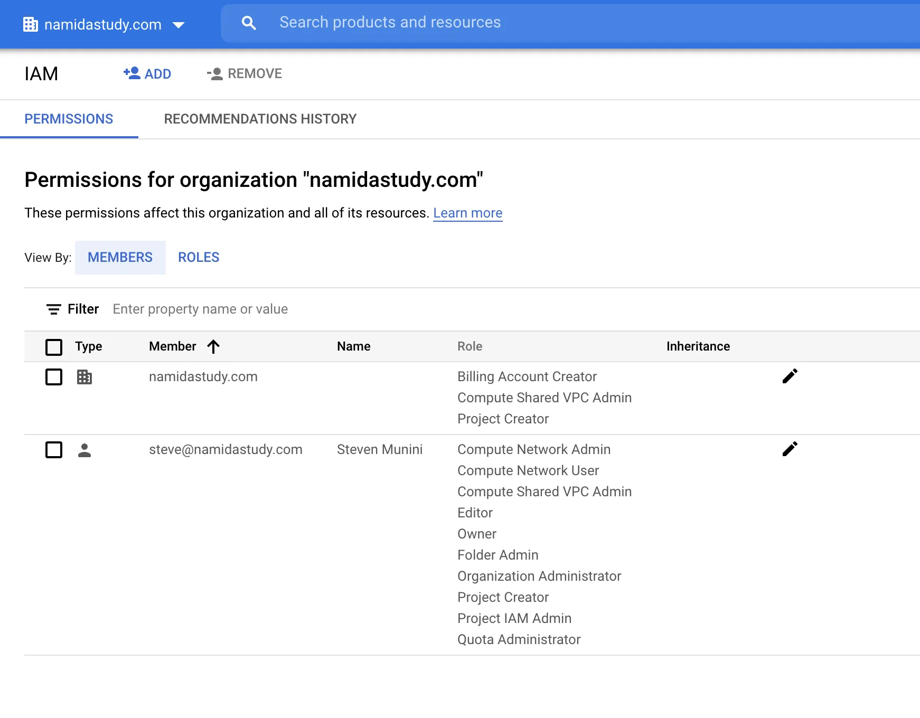Click the search magnifier icon
This screenshot has height=718, width=920.
point(249,23)
